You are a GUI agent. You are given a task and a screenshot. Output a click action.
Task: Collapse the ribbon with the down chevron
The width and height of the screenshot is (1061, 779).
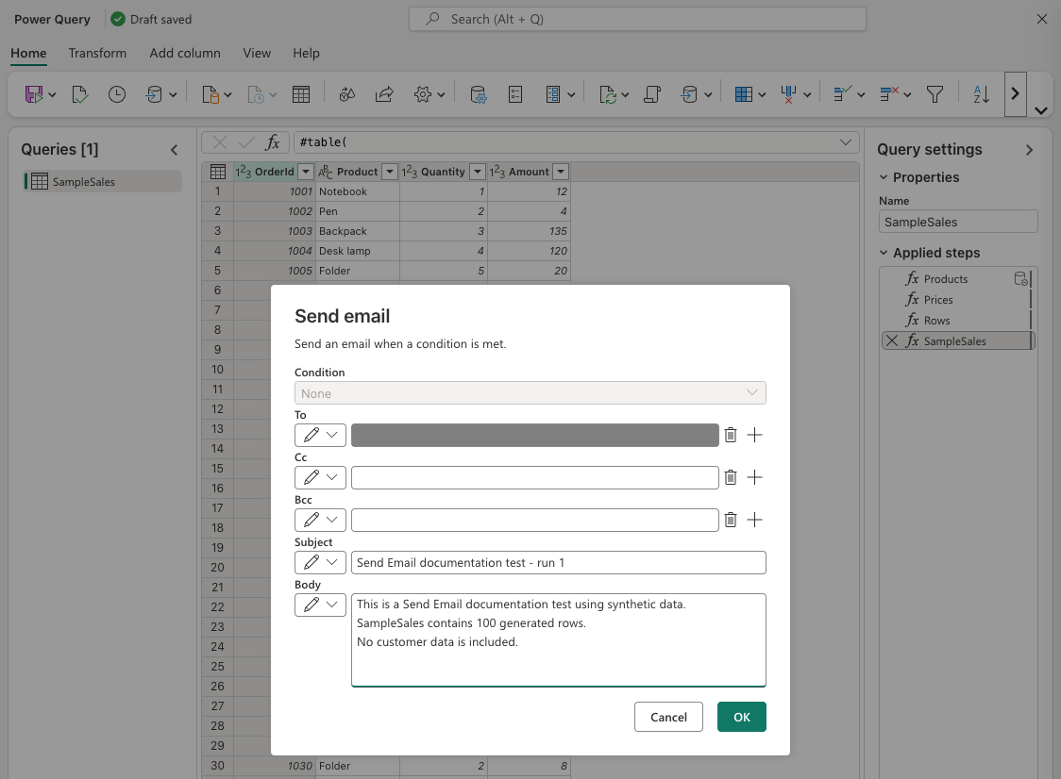point(1041,110)
